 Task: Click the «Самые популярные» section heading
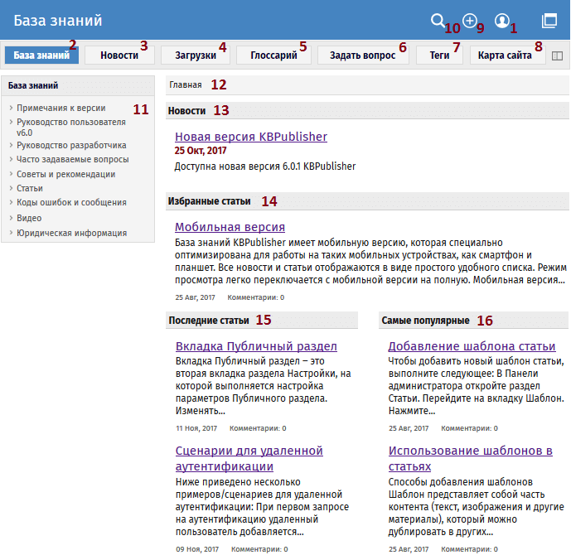pyautogui.click(x=426, y=321)
